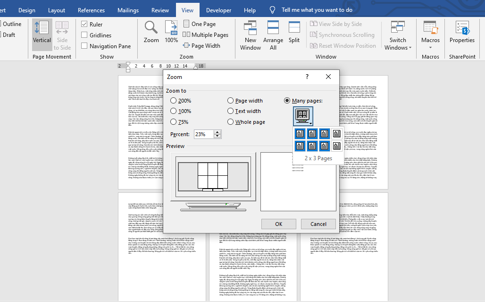Select the Text width radio button
Image resolution: width=485 pixels, height=302 pixels.
pos(230,111)
